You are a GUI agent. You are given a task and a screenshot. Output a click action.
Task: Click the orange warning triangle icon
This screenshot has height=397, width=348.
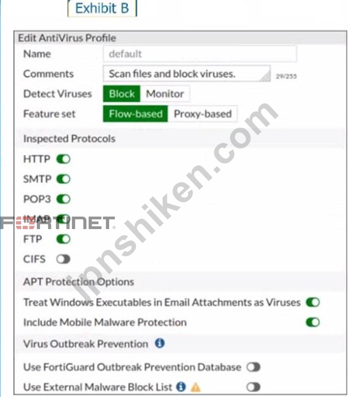click(x=196, y=387)
